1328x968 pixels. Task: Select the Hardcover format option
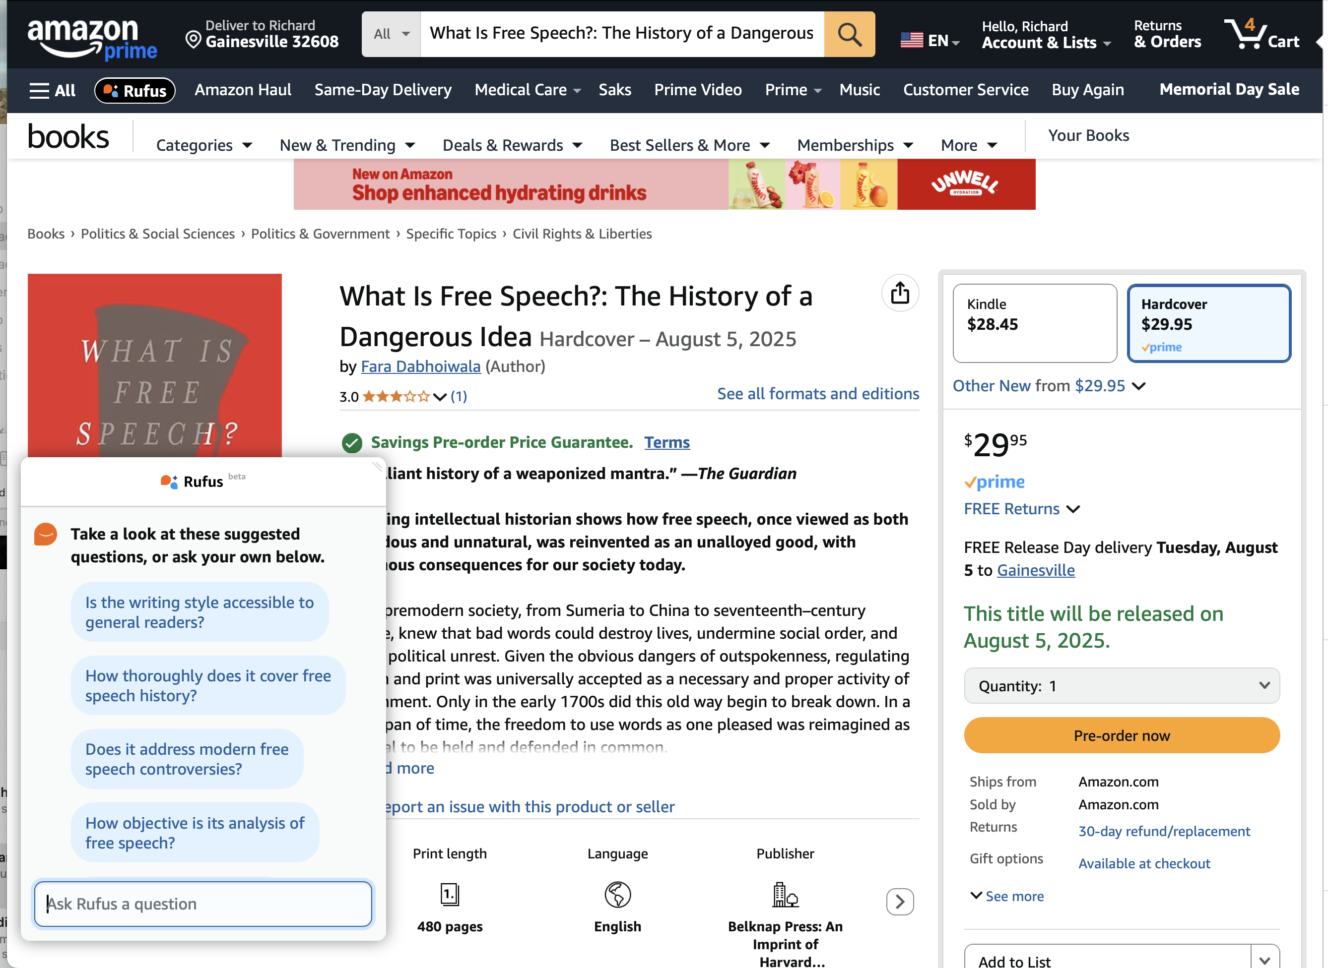[1208, 323]
